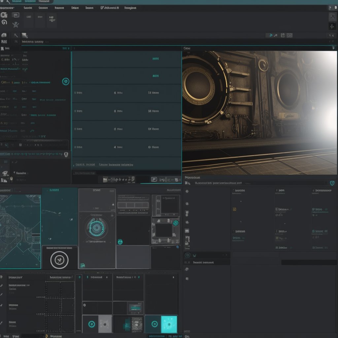Click the tiny teal icon at grey card's bottom

[82, 266]
